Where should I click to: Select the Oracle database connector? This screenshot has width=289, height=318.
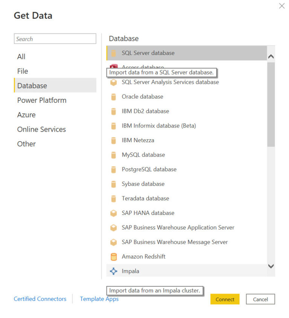[x=114, y=97]
